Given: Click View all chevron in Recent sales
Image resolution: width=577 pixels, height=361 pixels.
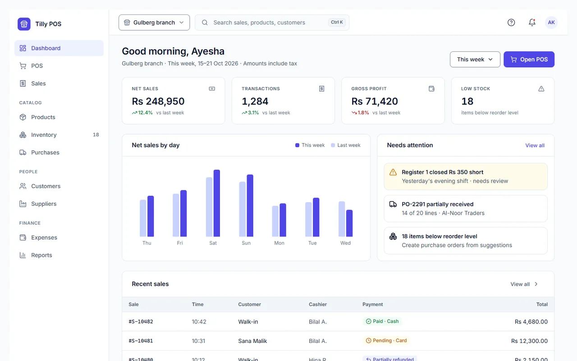Looking at the screenshot, I should click(536, 284).
